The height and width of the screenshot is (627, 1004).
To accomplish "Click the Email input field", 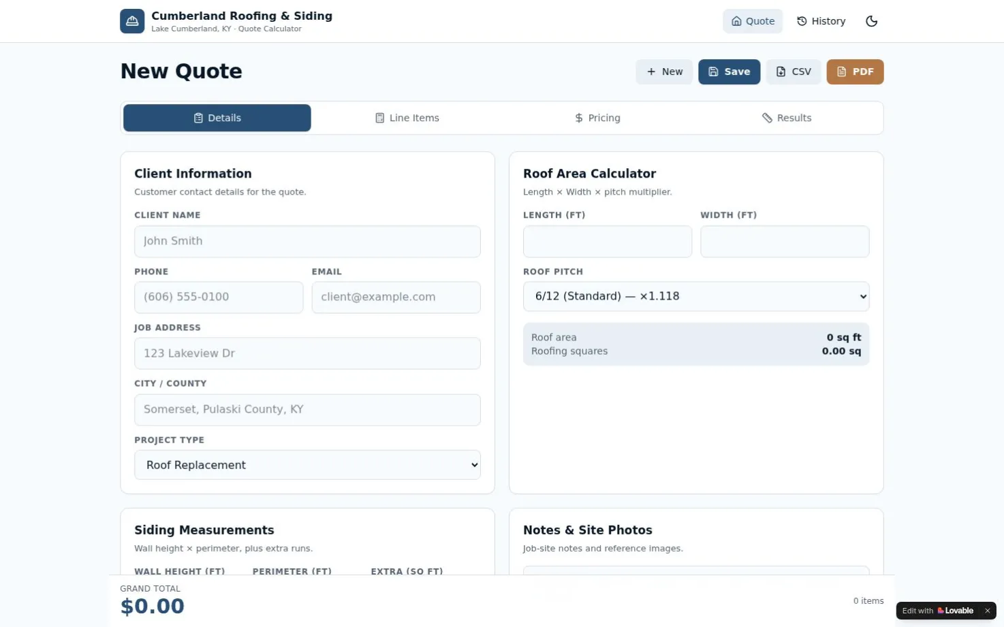I will (x=396, y=298).
